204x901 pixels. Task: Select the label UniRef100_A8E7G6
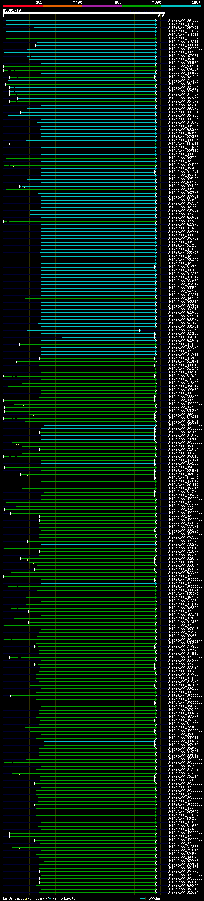(x=183, y=453)
